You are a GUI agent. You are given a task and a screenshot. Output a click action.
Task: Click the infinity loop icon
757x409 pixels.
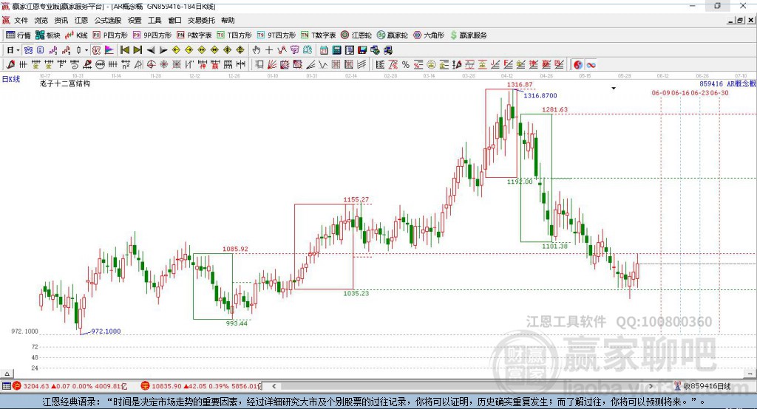[591, 65]
